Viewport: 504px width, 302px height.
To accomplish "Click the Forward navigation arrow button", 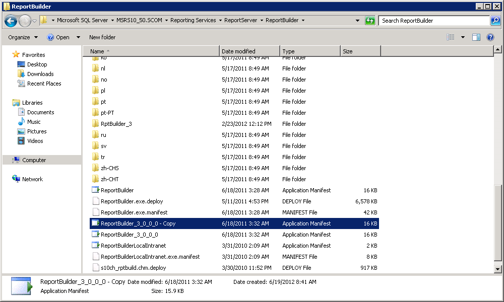I will click(25, 21).
